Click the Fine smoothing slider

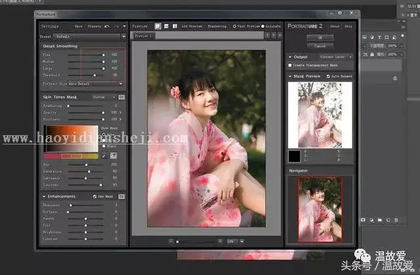[86, 54]
